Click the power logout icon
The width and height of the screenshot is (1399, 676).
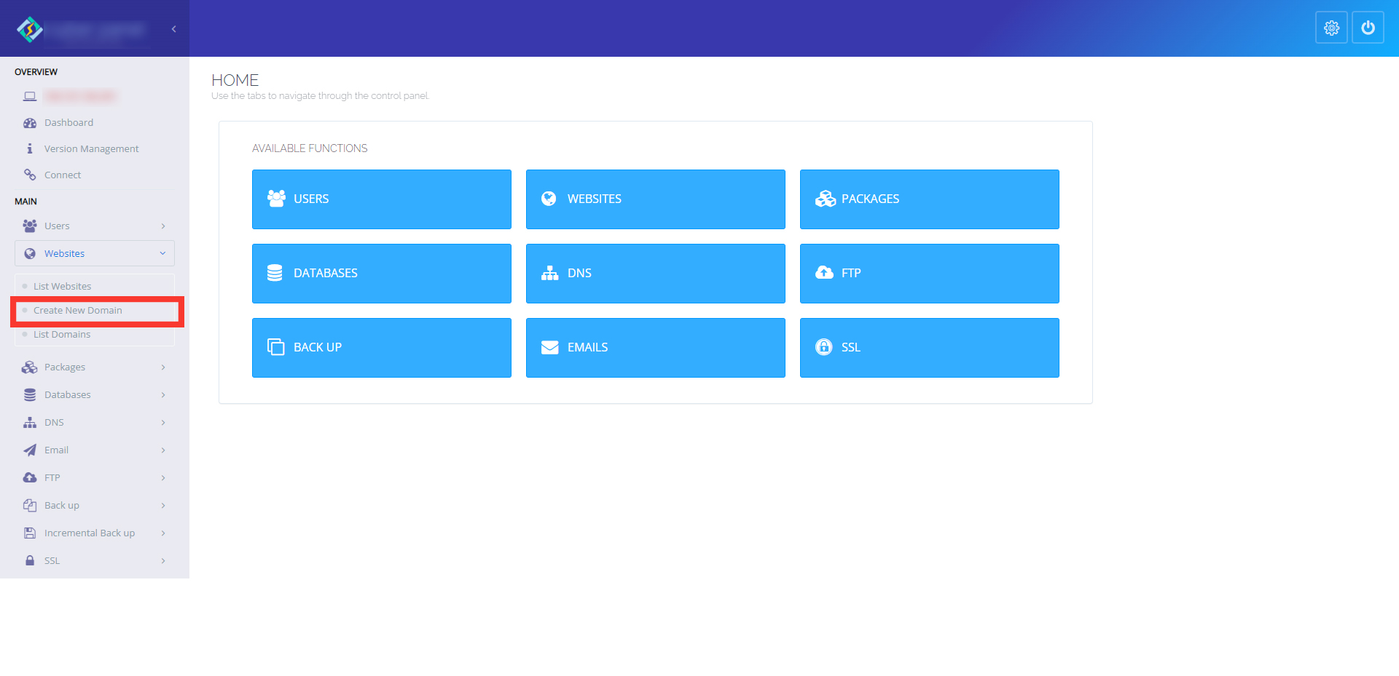(x=1368, y=28)
